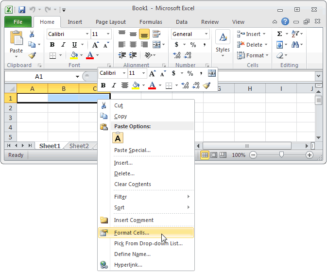This screenshot has width=327, height=272.
Task: Click the Paste Options Keep Text Only icon
Action: 118,138
